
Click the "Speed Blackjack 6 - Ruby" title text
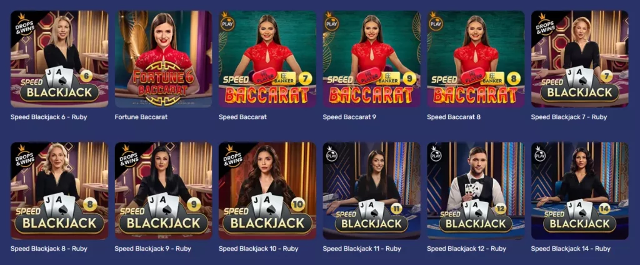click(49, 117)
